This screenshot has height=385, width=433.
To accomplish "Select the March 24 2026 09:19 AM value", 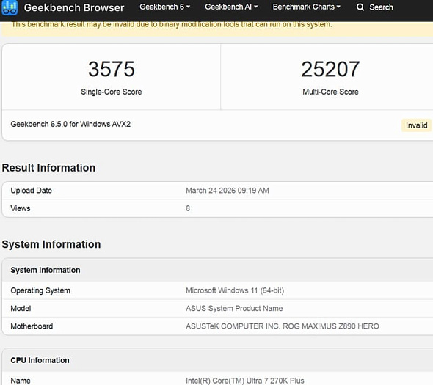I will click(228, 191).
